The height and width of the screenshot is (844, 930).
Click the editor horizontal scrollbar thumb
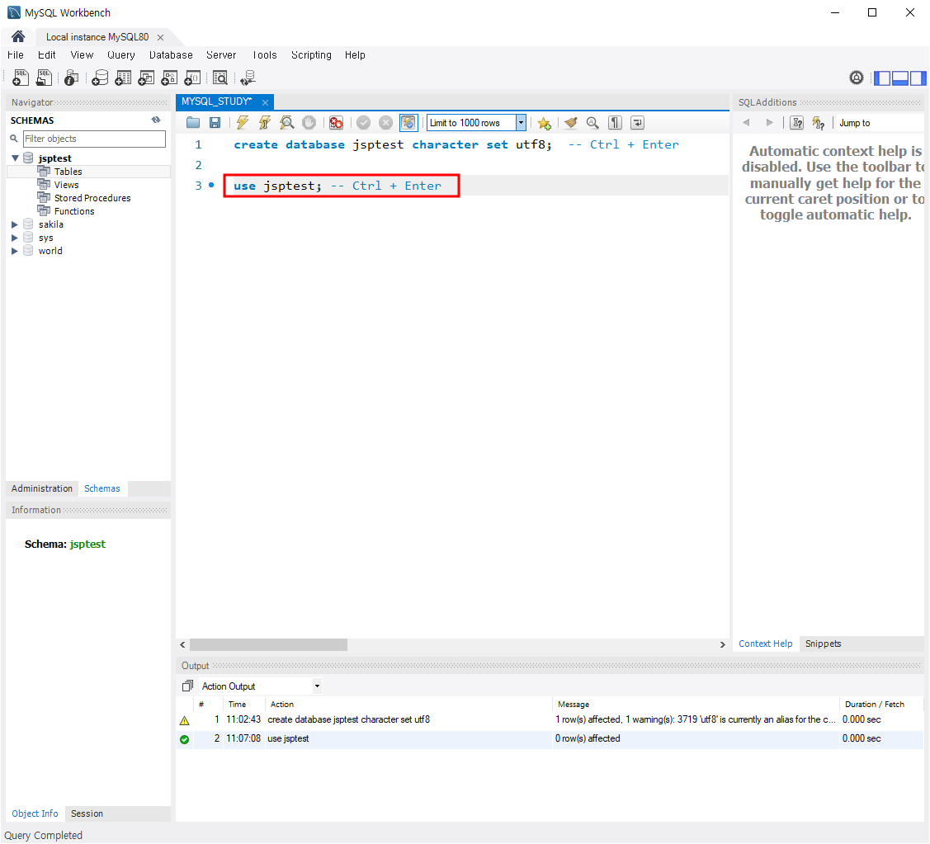(268, 644)
